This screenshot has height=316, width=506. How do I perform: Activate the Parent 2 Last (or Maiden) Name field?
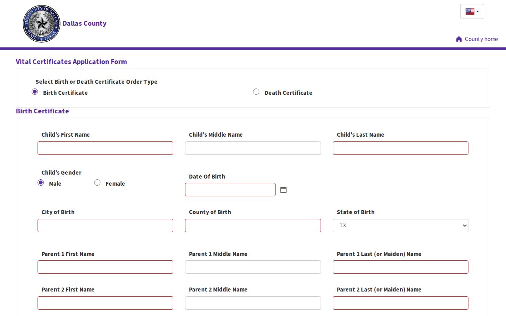[400, 303]
